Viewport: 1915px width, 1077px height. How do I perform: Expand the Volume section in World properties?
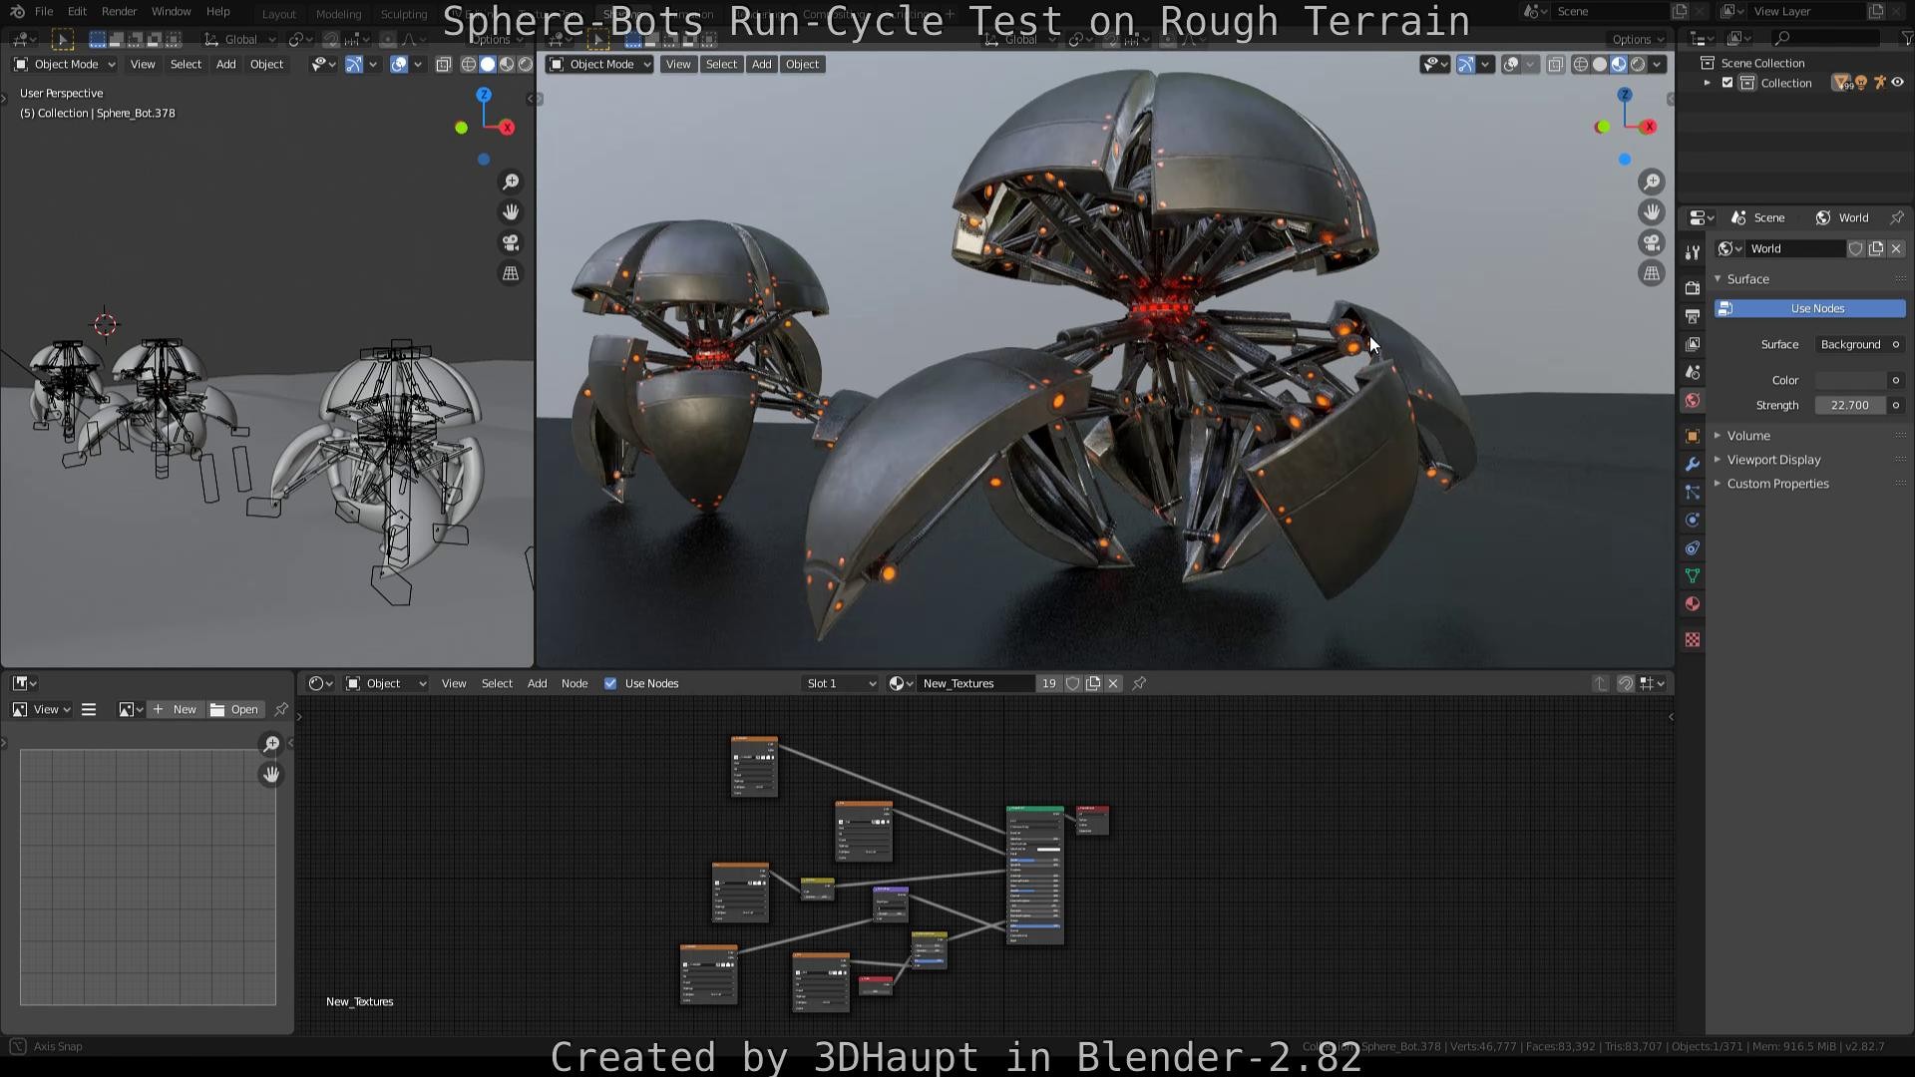(1748, 436)
